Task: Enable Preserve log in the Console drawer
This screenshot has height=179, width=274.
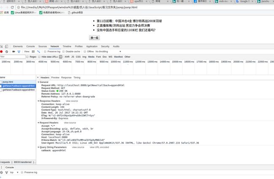Action: coord(22,172)
